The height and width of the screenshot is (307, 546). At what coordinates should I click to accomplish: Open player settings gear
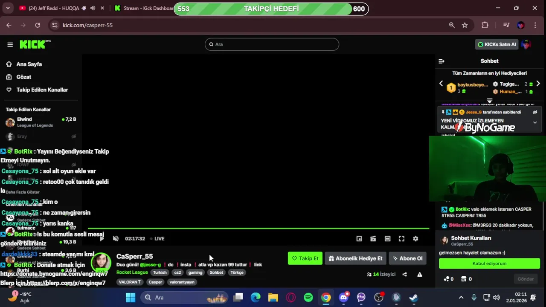pos(415,239)
